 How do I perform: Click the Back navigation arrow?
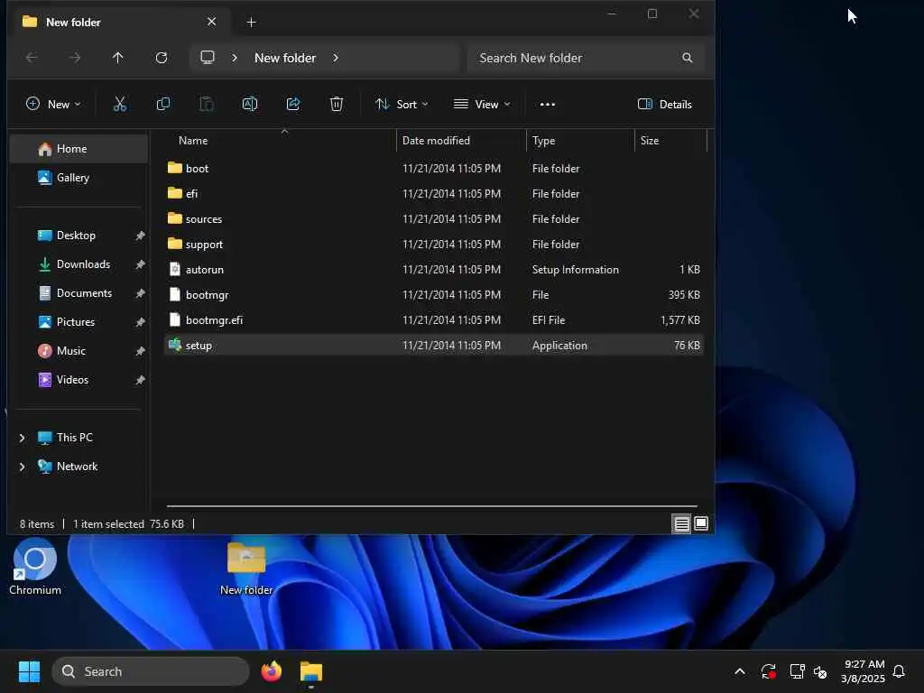coord(32,58)
